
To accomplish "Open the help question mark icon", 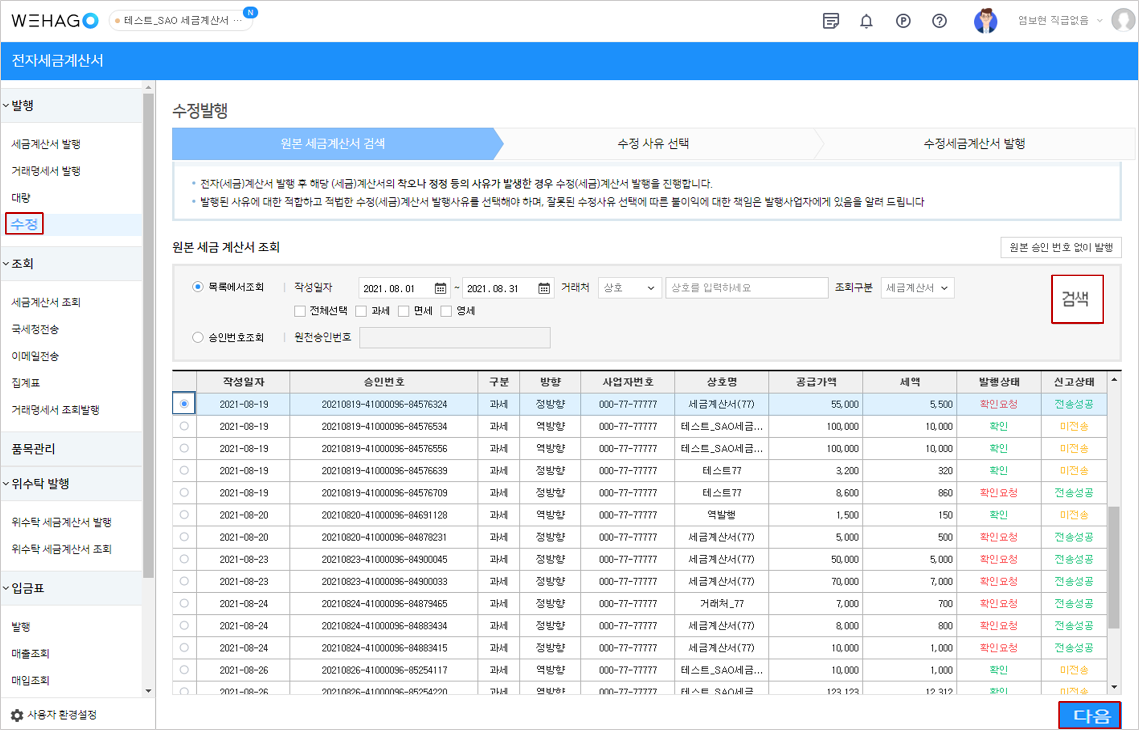I will (939, 21).
